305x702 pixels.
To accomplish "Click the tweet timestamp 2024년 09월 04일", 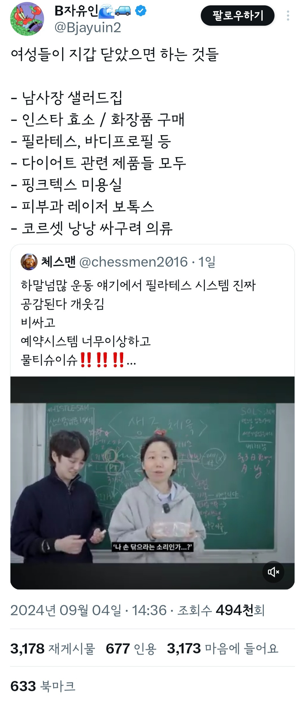I will point(66,610).
